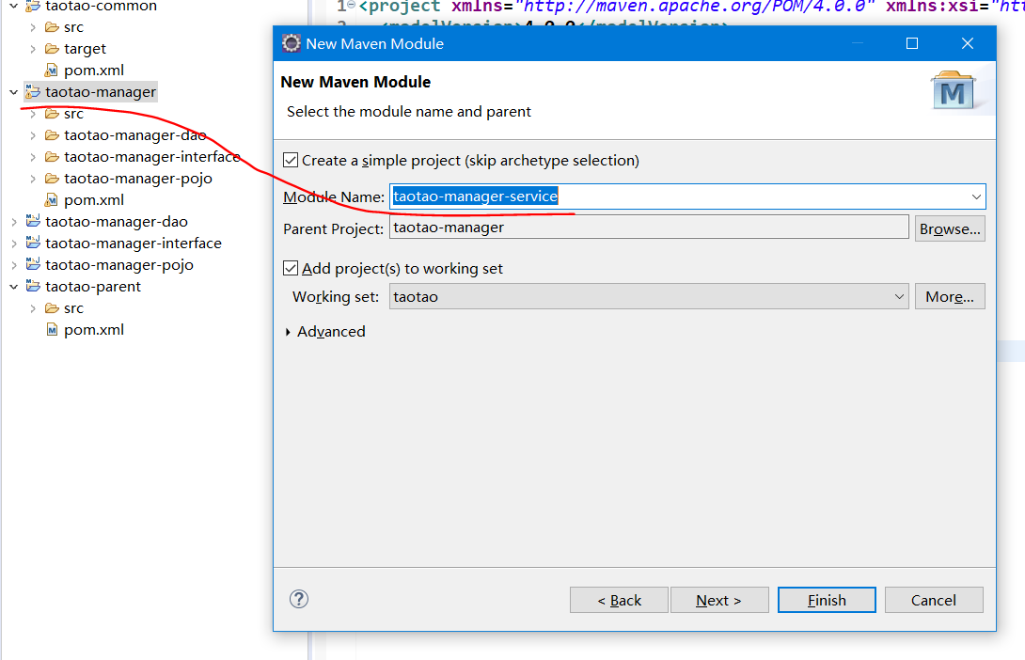Click the top-level taotao-manager-dao project icon

pos(32,221)
